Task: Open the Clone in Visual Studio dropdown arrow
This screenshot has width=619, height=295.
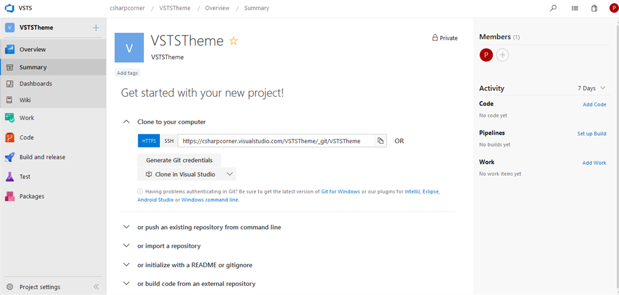Action: (229, 174)
